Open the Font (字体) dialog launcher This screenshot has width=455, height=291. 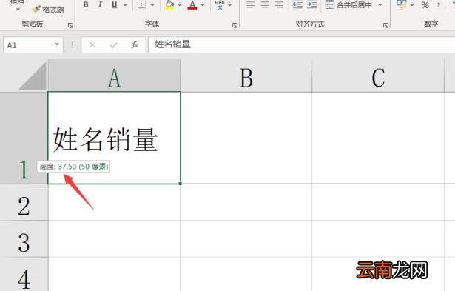click(235, 26)
